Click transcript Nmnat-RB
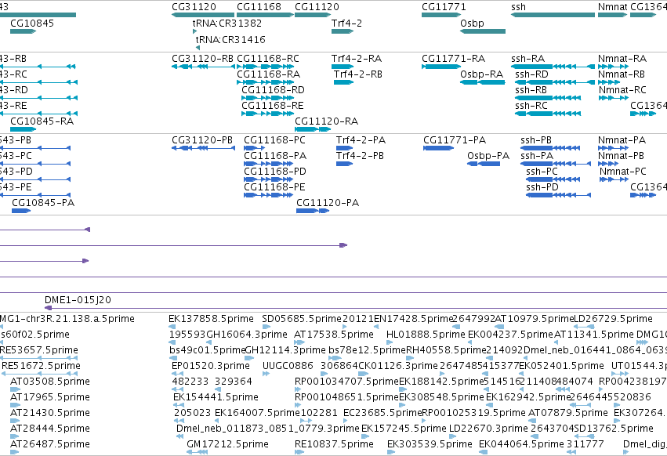 pos(621,74)
